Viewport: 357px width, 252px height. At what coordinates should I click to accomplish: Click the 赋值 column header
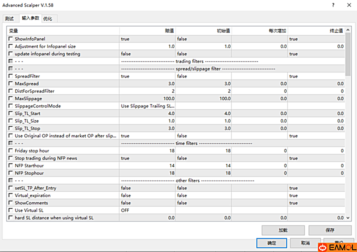(147, 31)
